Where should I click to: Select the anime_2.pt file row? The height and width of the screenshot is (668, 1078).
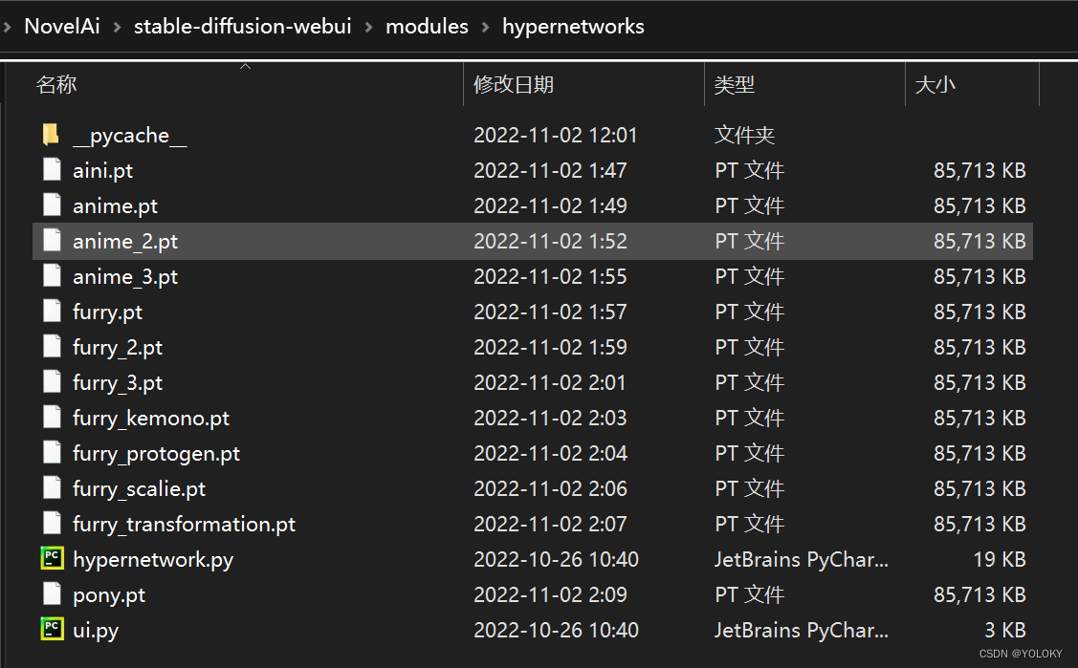coord(125,241)
